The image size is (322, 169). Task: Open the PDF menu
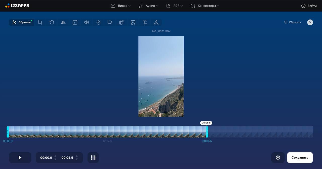(175, 6)
